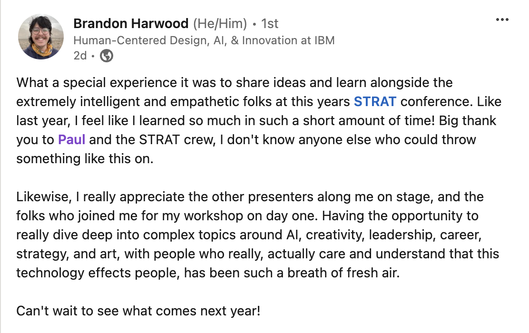
Task: Click the 1st connection degree label
Action: click(270, 23)
